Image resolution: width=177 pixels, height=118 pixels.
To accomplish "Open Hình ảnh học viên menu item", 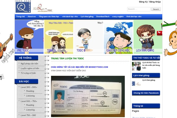I will (x=134, y=17).
